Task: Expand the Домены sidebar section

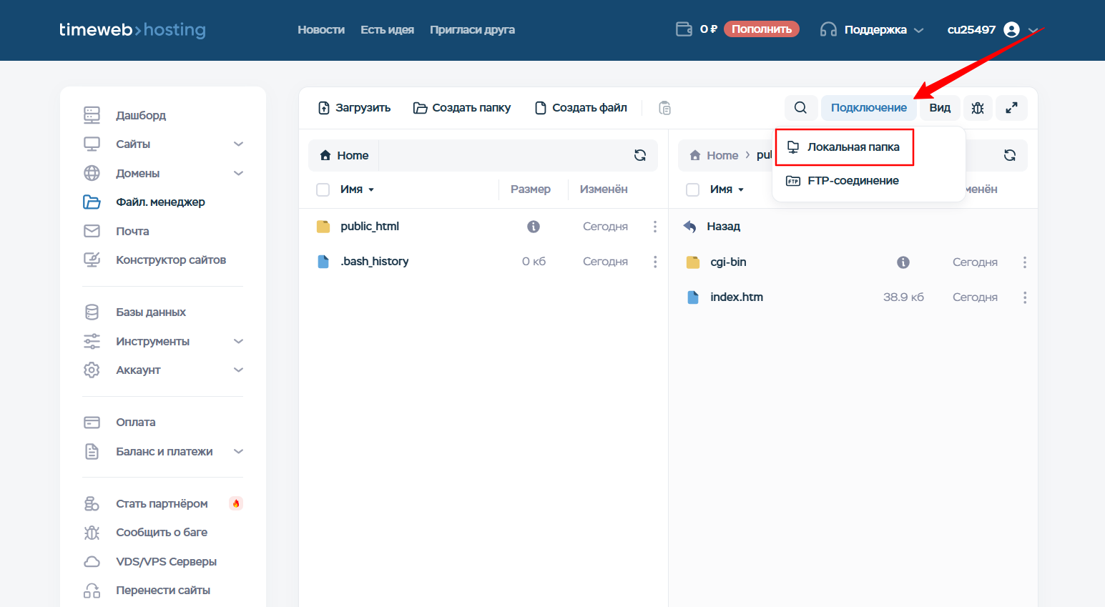Action: click(x=238, y=173)
